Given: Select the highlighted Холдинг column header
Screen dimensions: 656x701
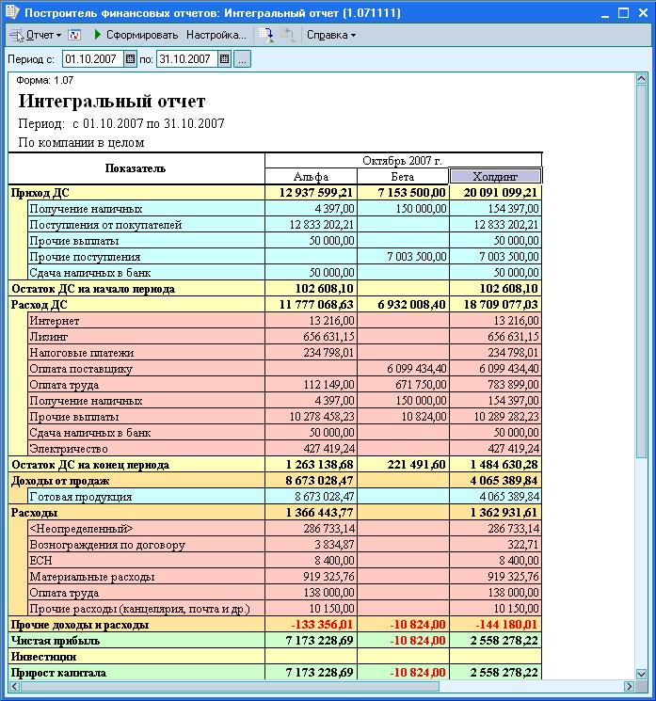Looking at the screenshot, I should pyautogui.click(x=495, y=177).
